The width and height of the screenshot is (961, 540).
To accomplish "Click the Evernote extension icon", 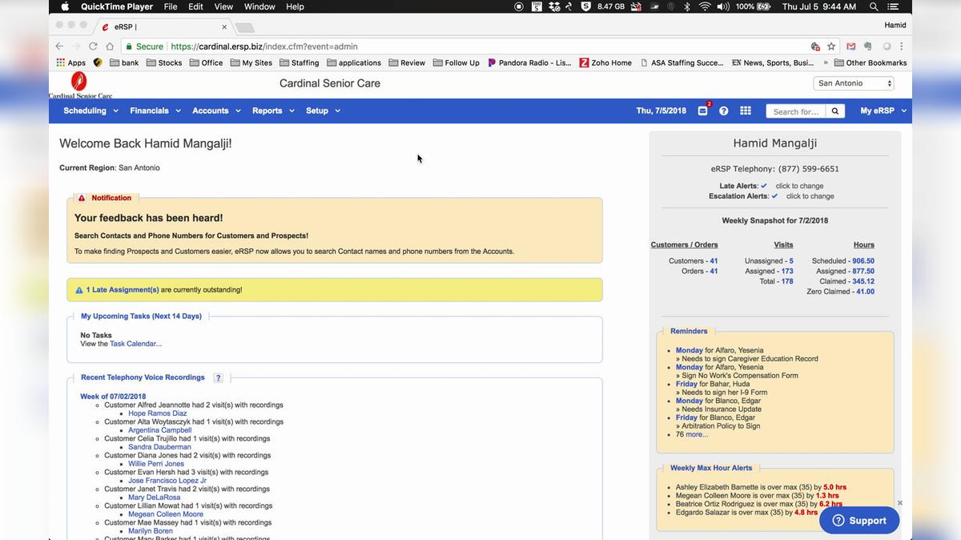I will (x=867, y=46).
